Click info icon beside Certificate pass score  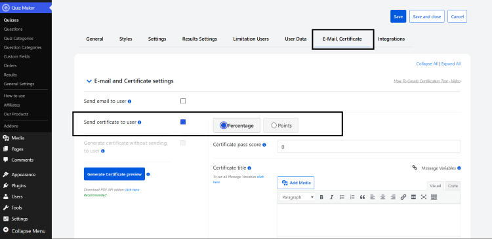(264, 145)
